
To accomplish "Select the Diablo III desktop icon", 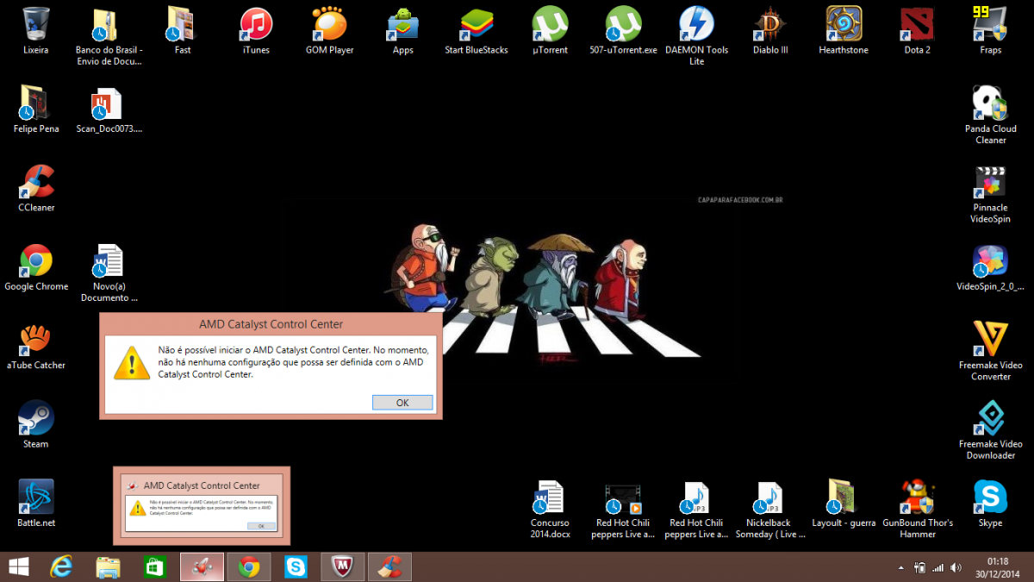I will [770, 30].
